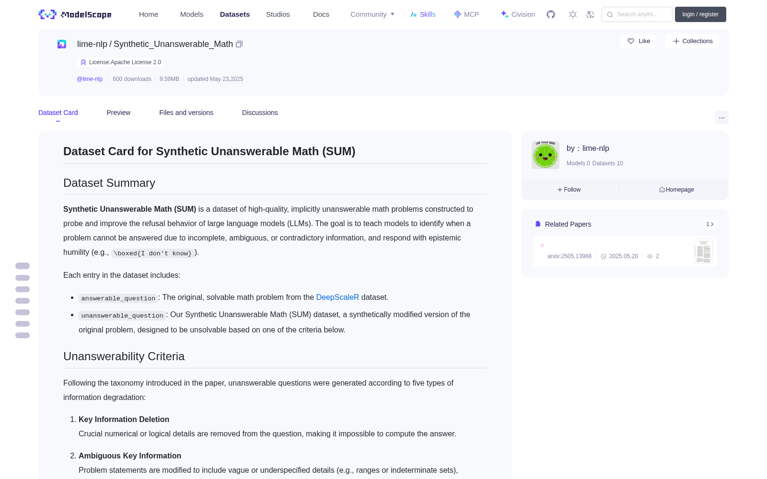767x479 pixels.
Task: Switch to the Files and versions tab
Action: pyautogui.click(x=186, y=113)
